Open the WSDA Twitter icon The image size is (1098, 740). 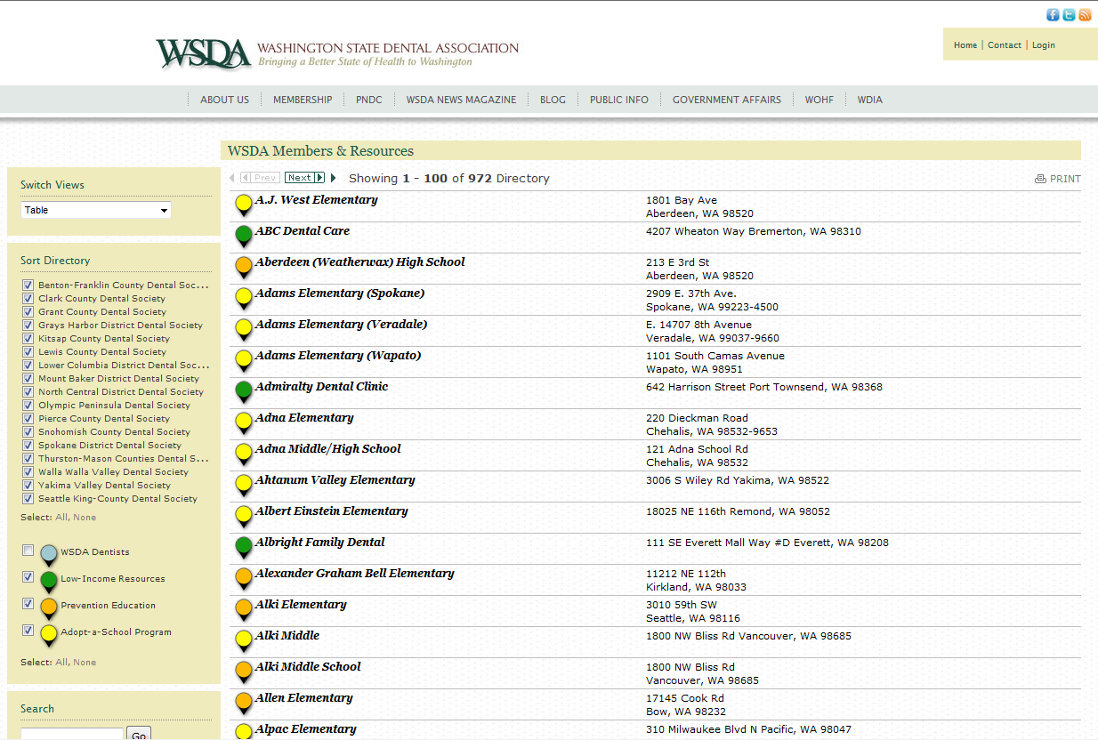click(x=1069, y=15)
